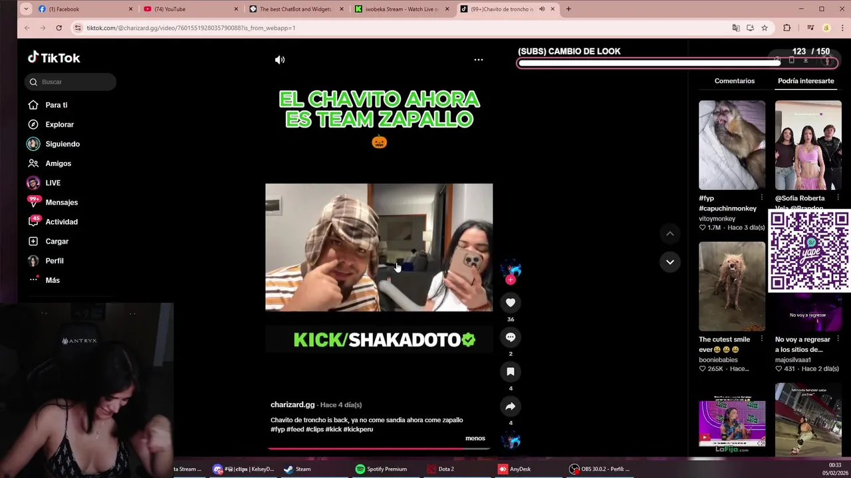Open the Sofia Roberta video thumbnail
This screenshot has width=851, height=478.
[x=808, y=145]
